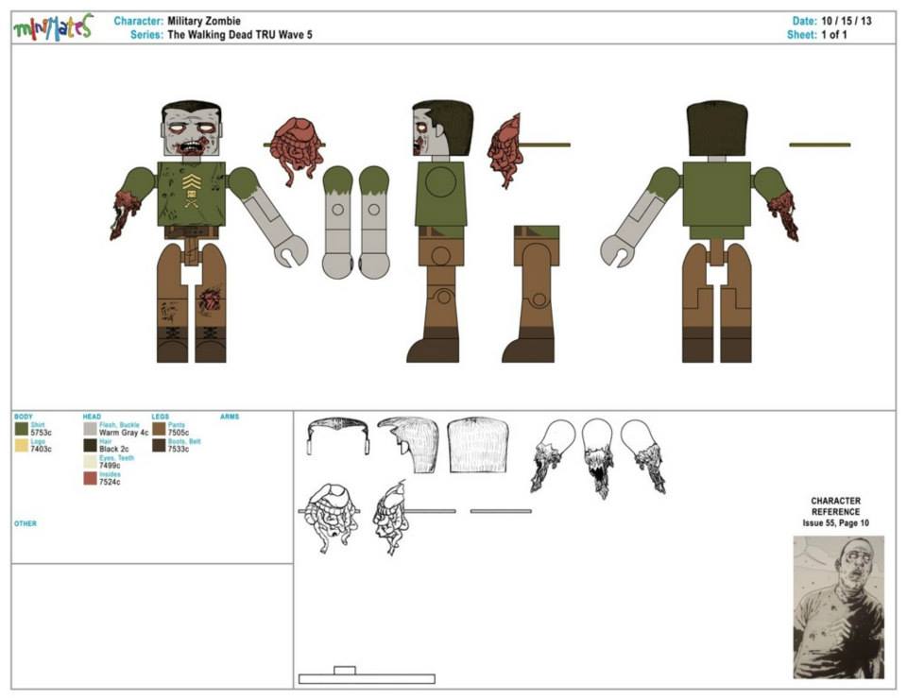The width and height of the screenshot is (907, 700).
Task: Click the zombie face on front view
Action: tap(191, 133)
